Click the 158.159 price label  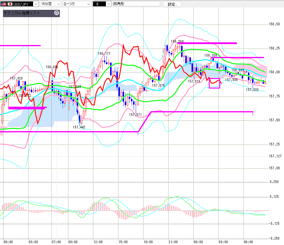211,55
